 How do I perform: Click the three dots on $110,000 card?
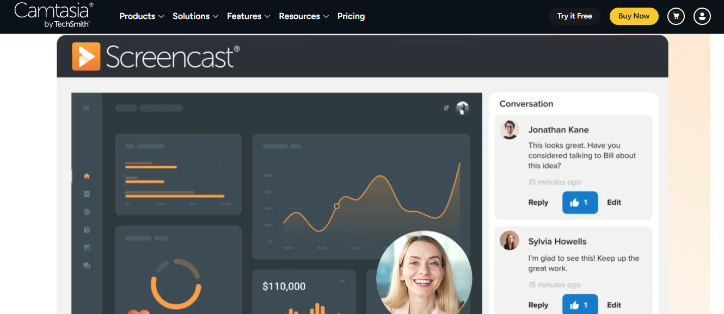[342, 281]
